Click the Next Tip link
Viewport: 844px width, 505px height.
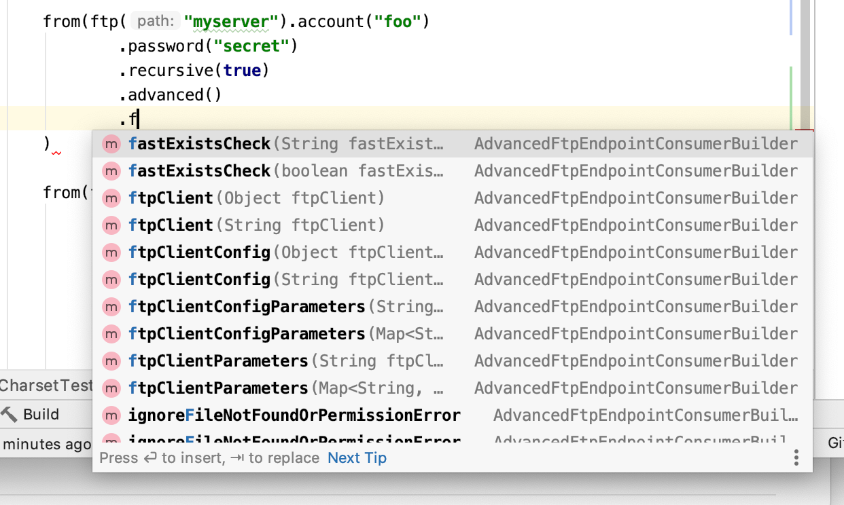click(357, 457)
